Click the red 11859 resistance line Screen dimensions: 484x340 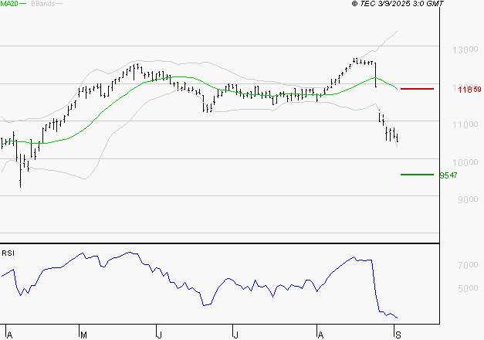pyautogui.click(x=417, y=89)
